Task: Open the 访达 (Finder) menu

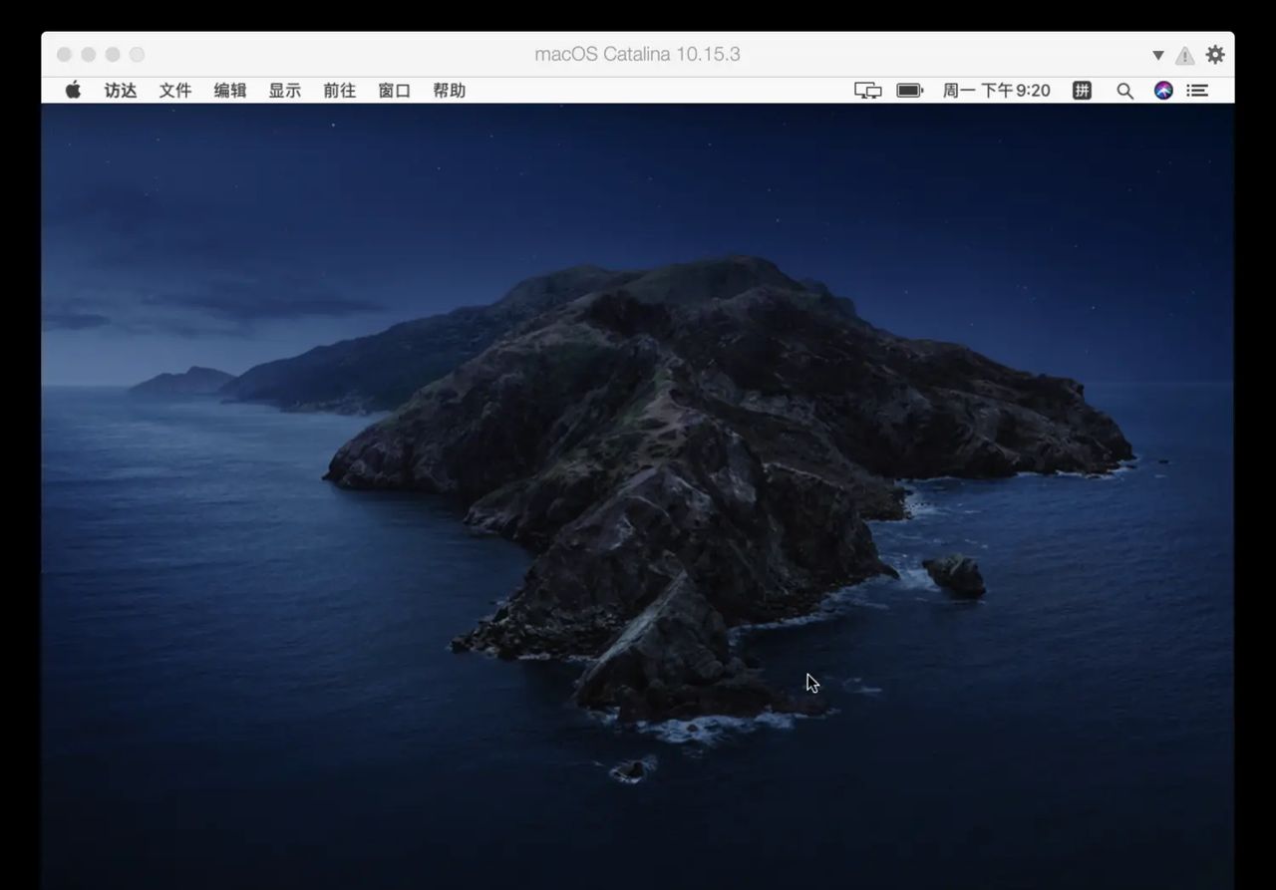Action: [x=121, y=91]
